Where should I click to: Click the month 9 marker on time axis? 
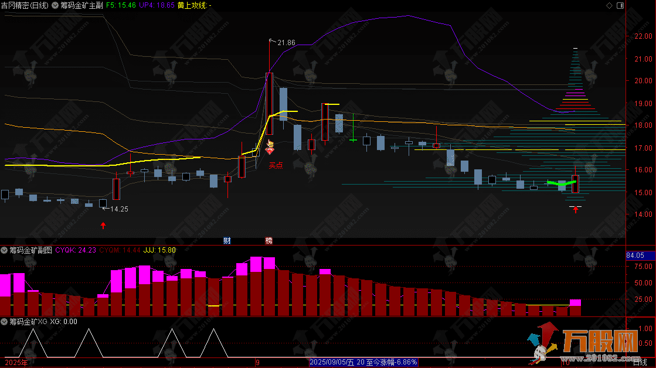point(257,363)
